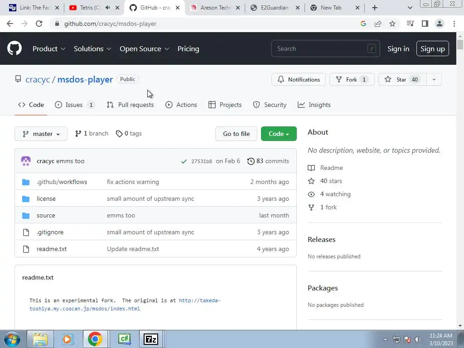Viewport: 464px width, 348px height.
Task: Click the page vertical scrollbar thumb
Action: 460,44
